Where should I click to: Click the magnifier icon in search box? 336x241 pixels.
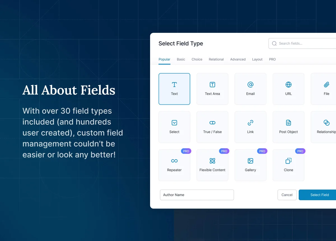(x=274, y=43)
